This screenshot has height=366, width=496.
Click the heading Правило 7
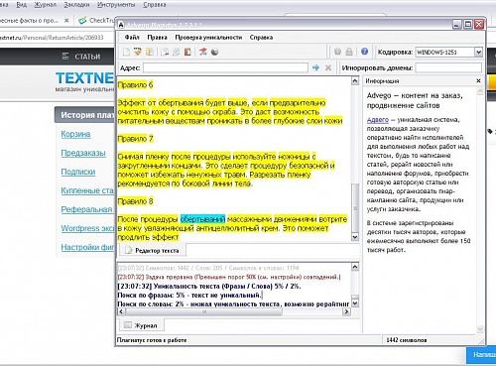135,139
